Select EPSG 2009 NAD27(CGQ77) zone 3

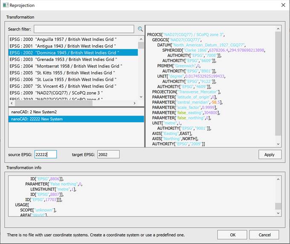72,93
